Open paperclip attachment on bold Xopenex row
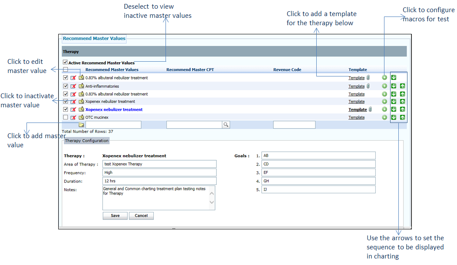Screen dimensions: 457x265 pos(371,109)
